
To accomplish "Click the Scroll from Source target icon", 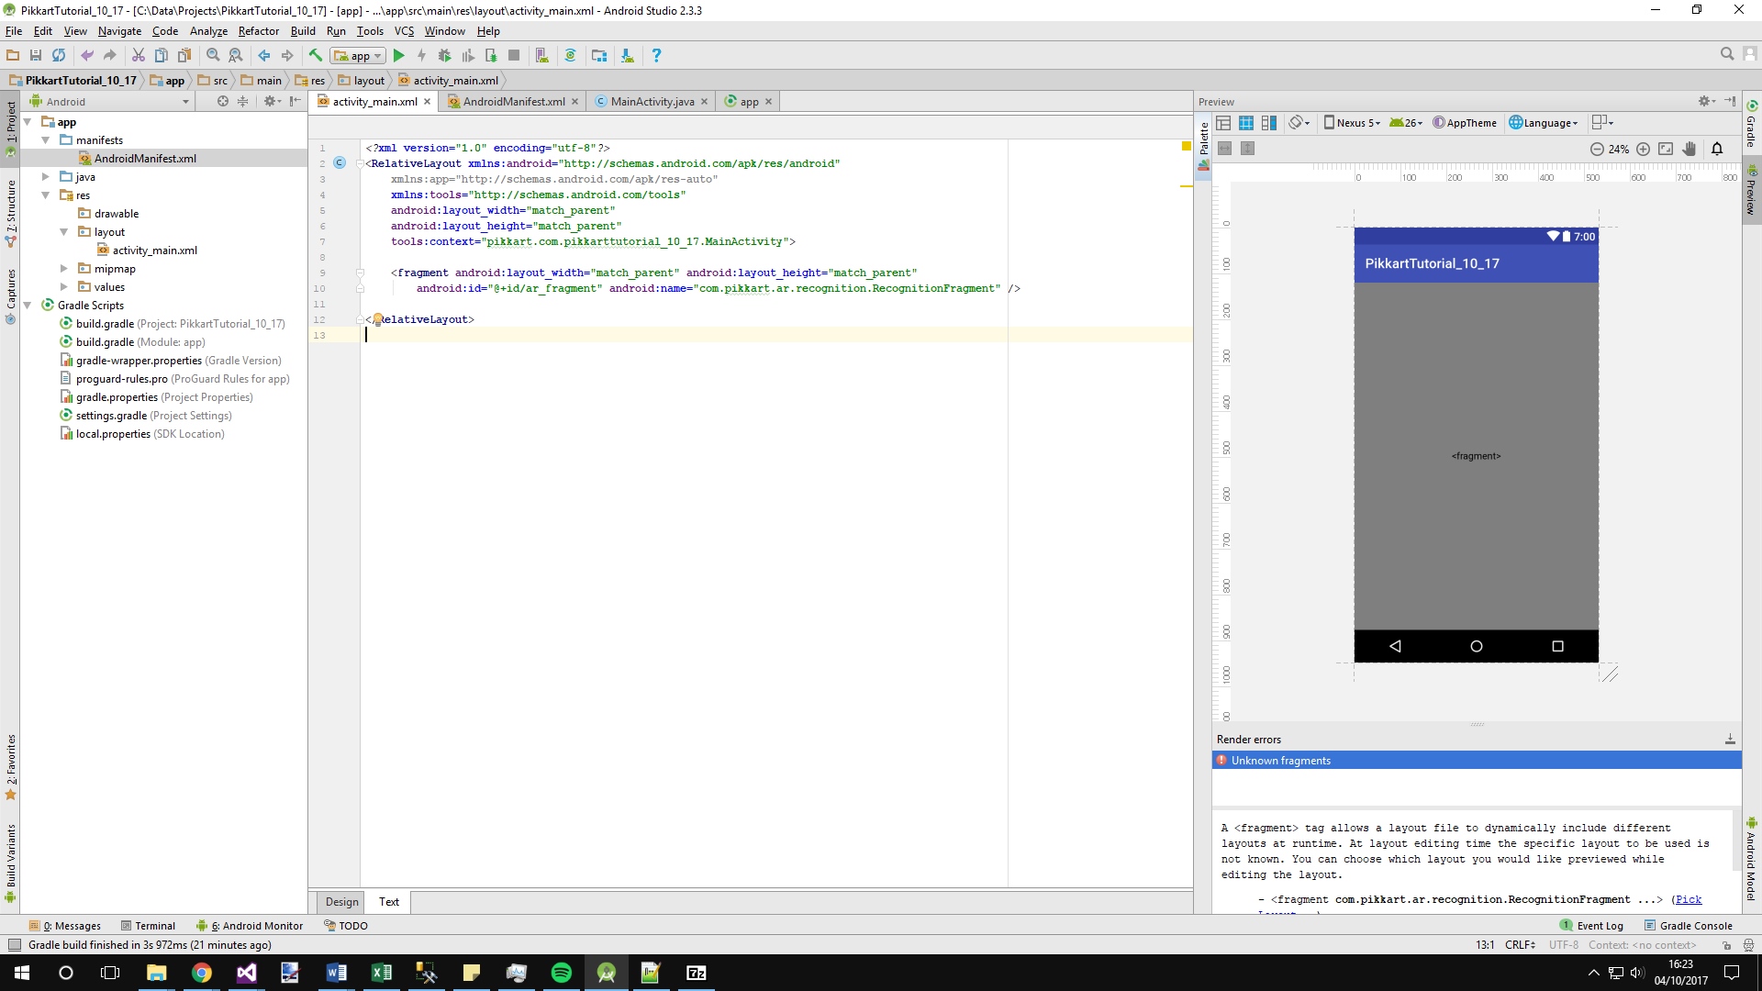I will pos(222,102).
